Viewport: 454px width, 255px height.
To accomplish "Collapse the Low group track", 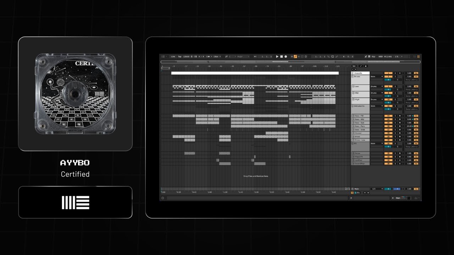I will [353, 86].
